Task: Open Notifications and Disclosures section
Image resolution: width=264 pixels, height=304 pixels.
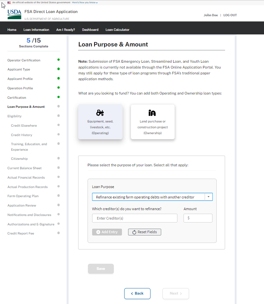Action: pos(29,215)
